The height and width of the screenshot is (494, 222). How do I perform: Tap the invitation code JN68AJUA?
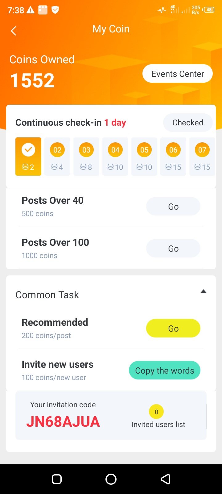[63, 422]
